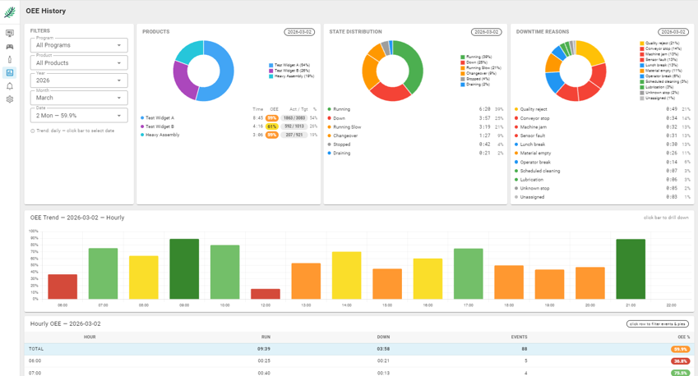This screenshot has height=376, width=698.
Task: Toggle Running legend entry in State Distribution chart
Action: tap(475, 57)
